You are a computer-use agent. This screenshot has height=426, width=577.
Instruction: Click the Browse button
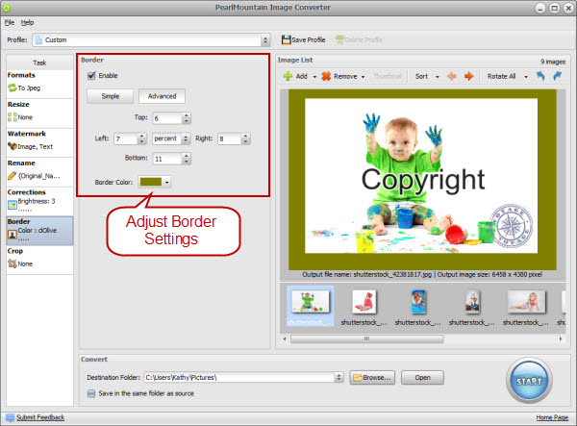click(374, 377)
